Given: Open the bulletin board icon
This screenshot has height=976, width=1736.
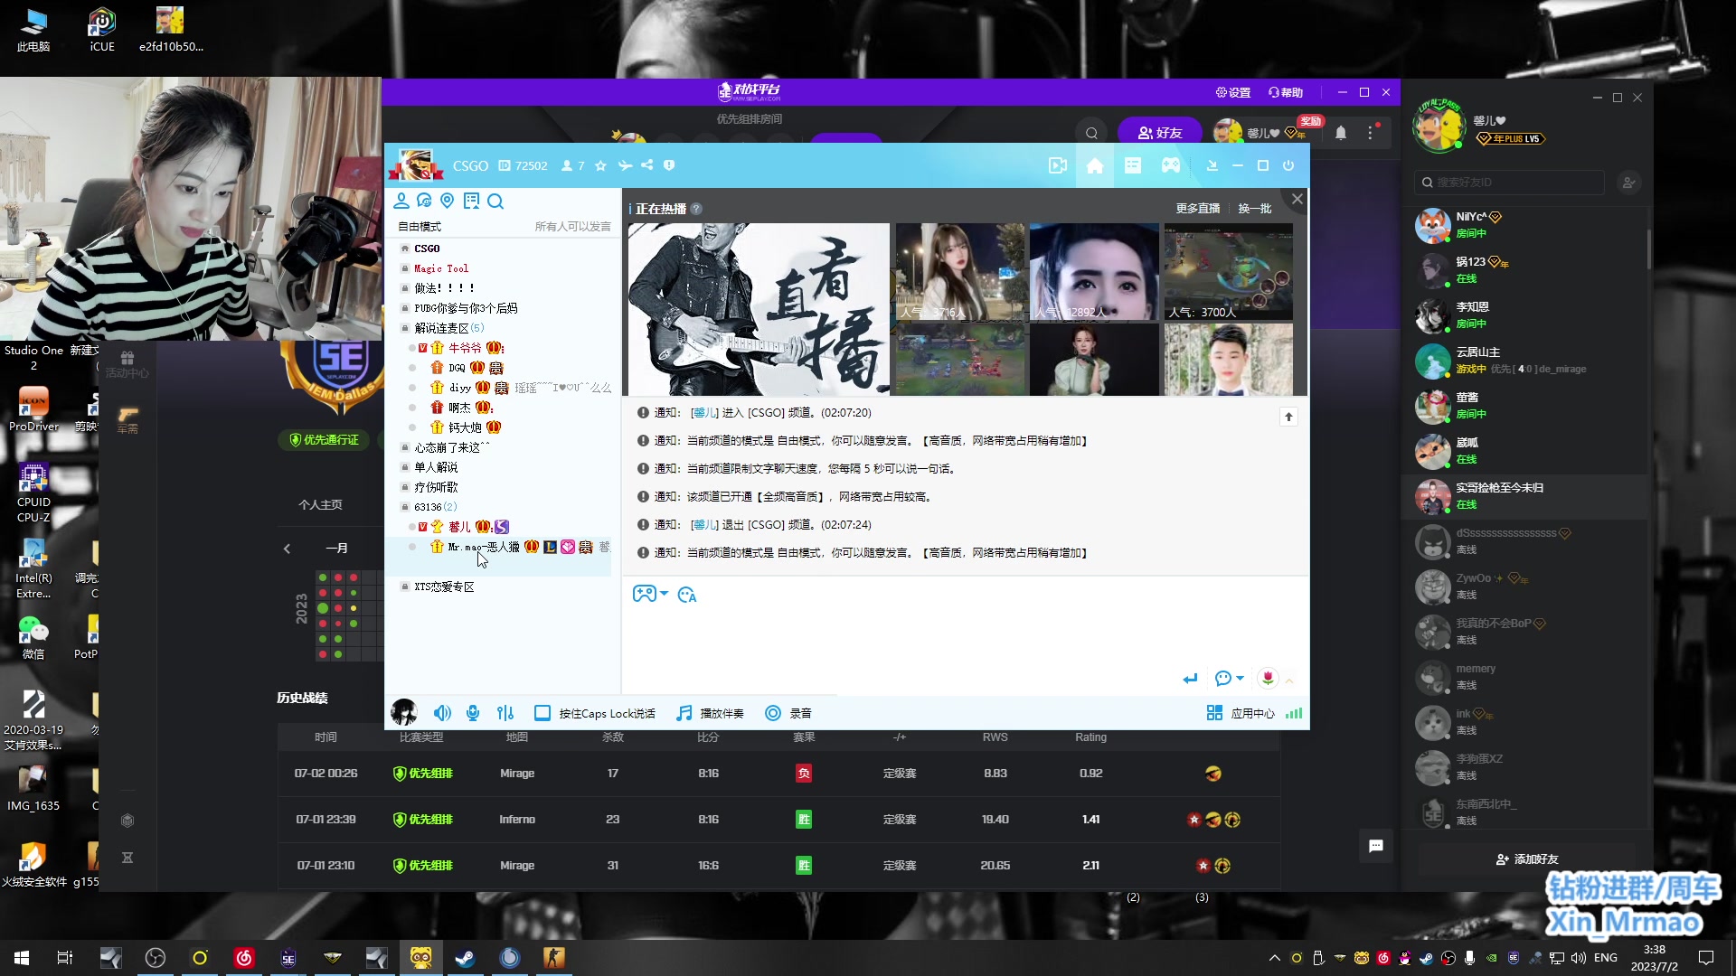Looking at the screenshot, I should pos(471,201).
